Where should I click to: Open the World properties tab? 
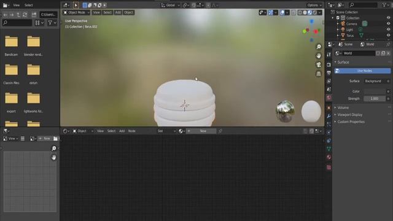click(329, 98)
